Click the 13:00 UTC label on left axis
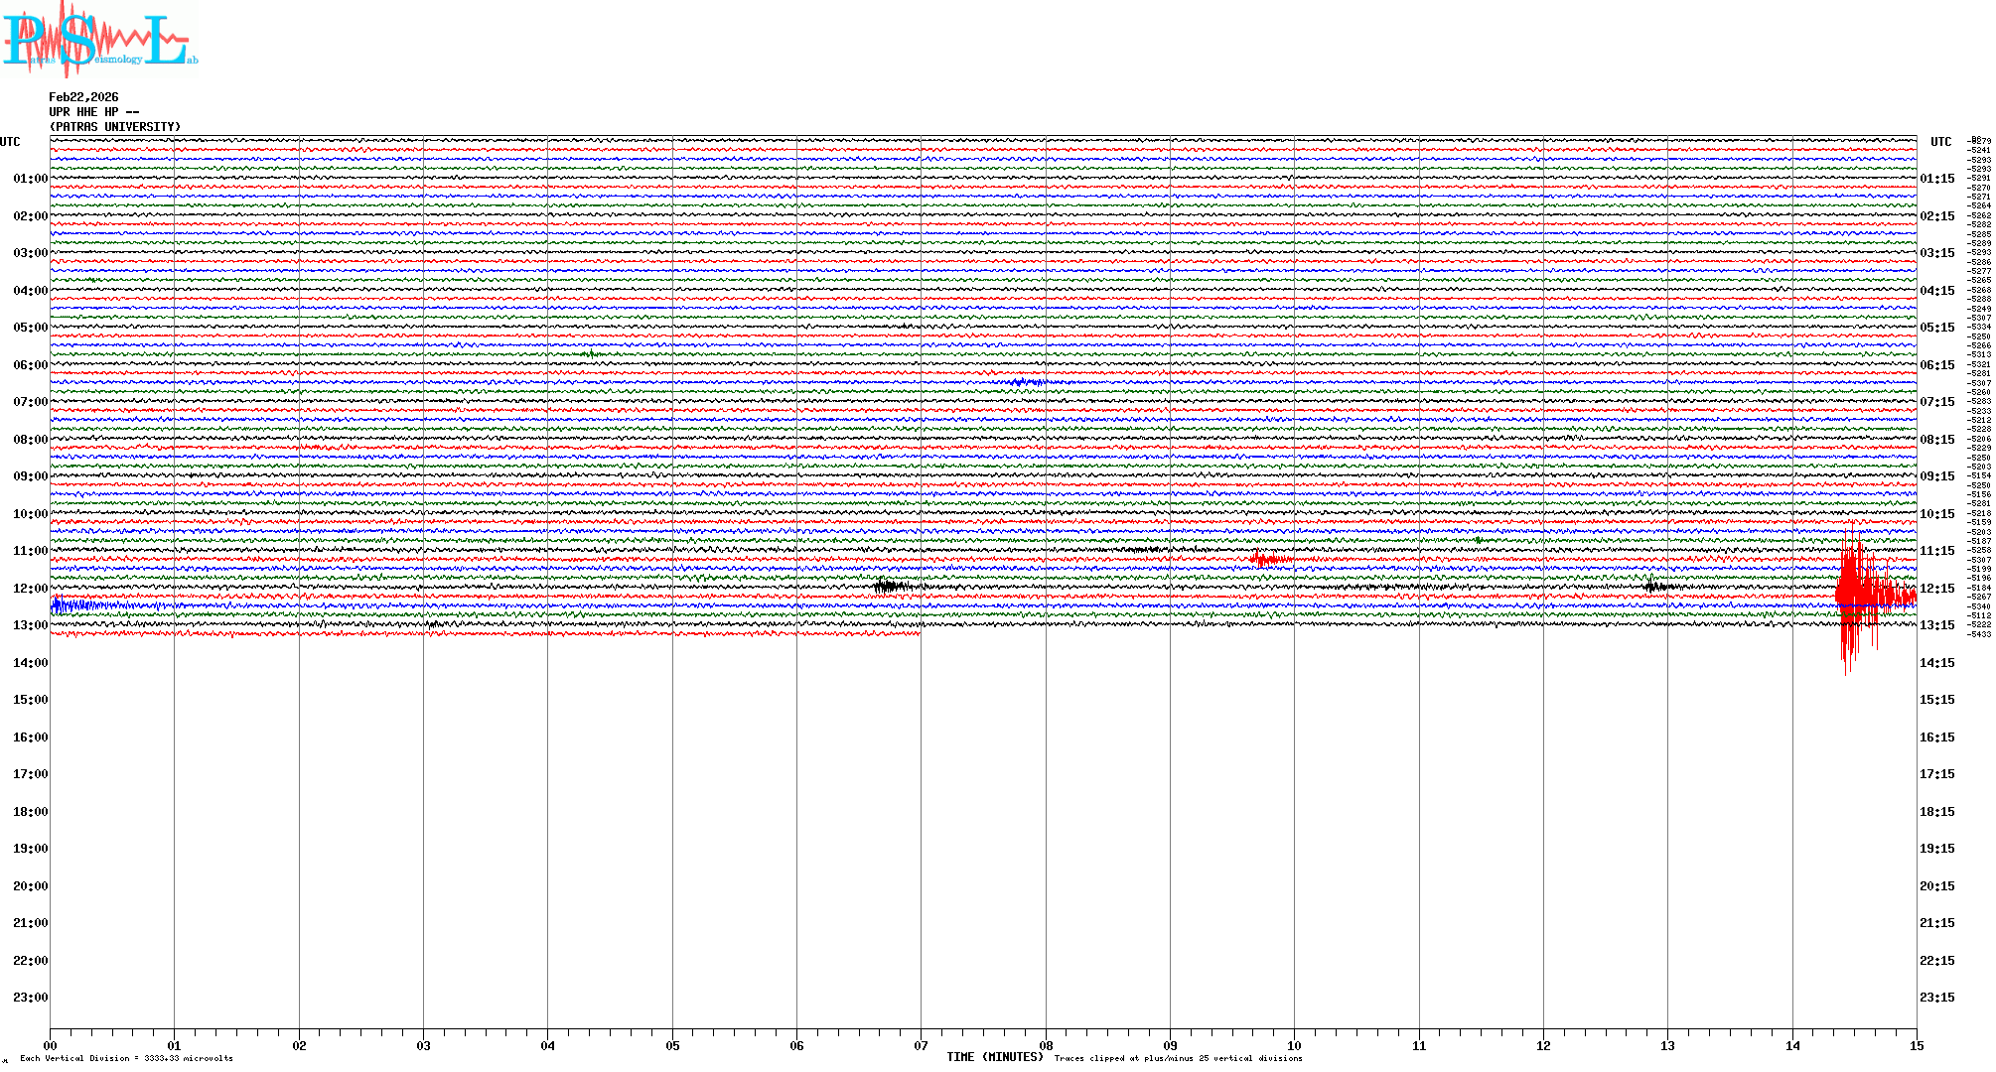 30,625
